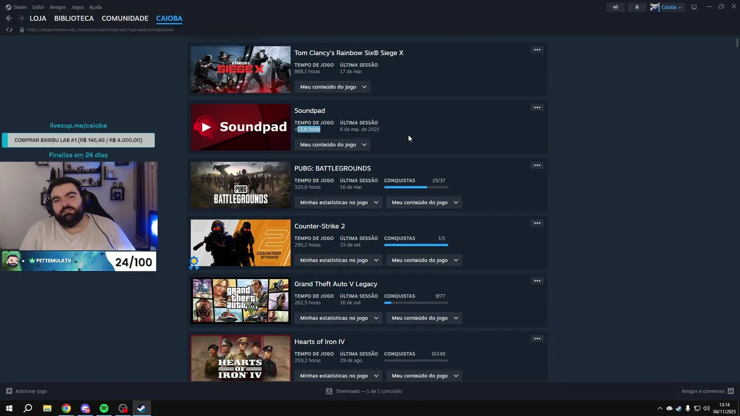Expand 'Meu conteúdo do jogo' for PUBG

pos(424,202)
